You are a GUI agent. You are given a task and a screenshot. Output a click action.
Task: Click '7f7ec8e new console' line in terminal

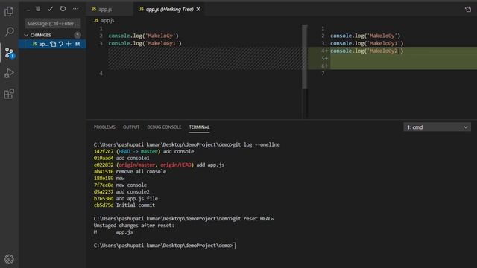(x=120, y=185)
